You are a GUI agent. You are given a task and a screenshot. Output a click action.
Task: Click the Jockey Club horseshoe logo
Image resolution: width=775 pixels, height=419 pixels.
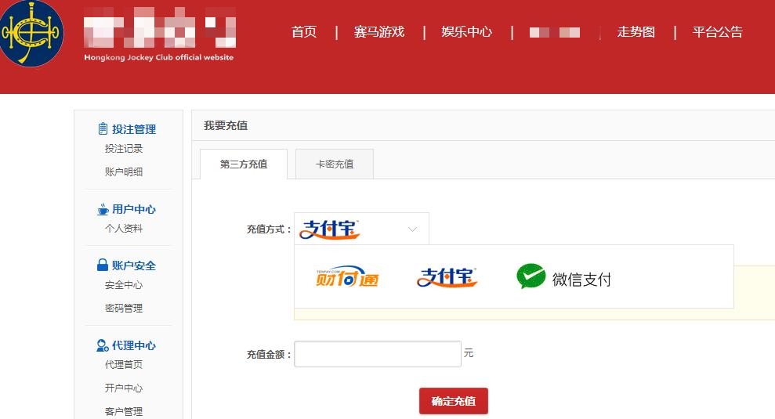(31, 33)
